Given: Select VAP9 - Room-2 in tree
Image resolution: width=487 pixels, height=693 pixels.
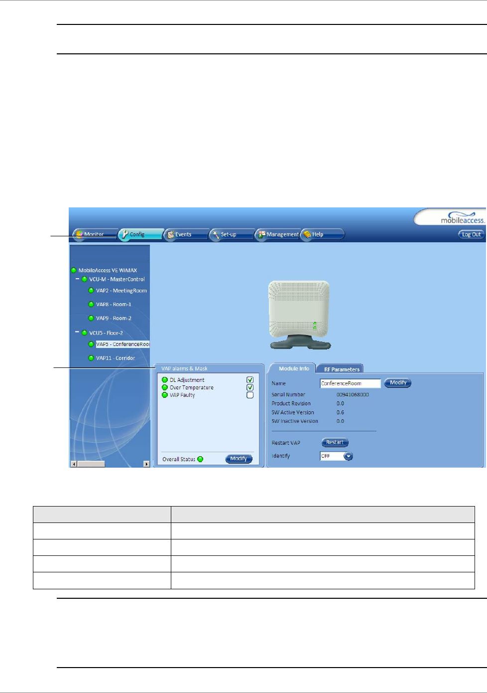Looking at the screenshot, I should [x=114, y=318].
